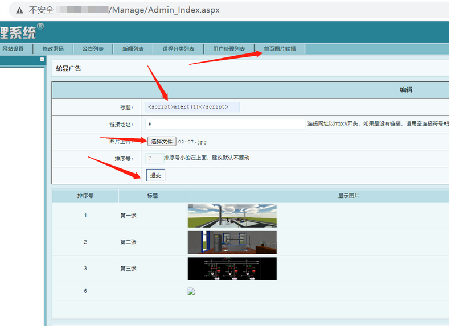Image resolution: width=451 pixels, height=326 pixels.
Task: Switch to the 公告列表 tab
Action: click(x=93, y=49)
